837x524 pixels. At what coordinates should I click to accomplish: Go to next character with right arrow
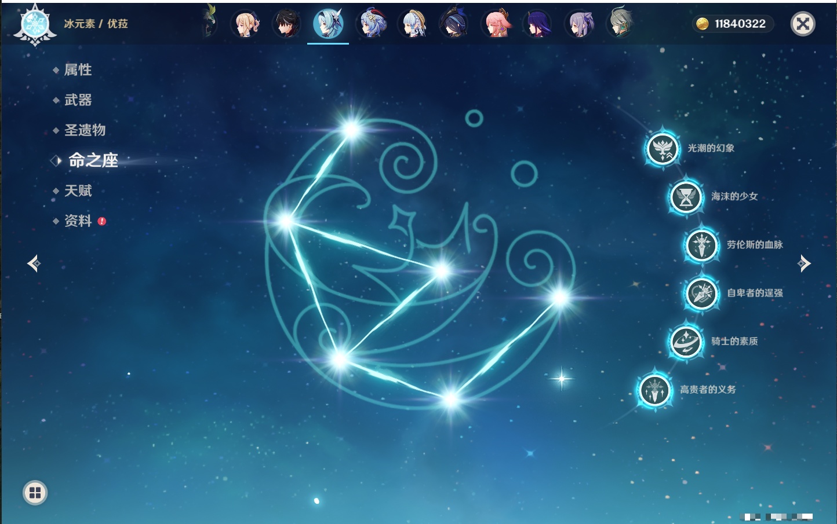click(803, 263)
